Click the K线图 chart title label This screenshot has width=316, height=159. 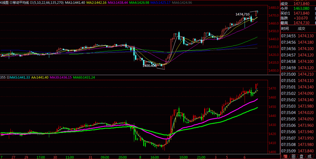pyautogui.click(x=4, y=3)
